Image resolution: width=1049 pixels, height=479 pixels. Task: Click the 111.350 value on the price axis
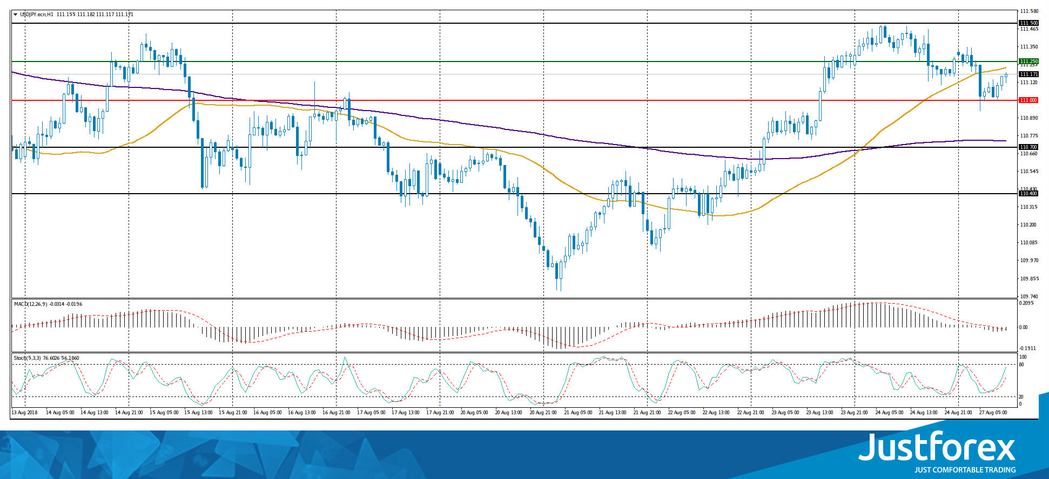coord(1028,47)
